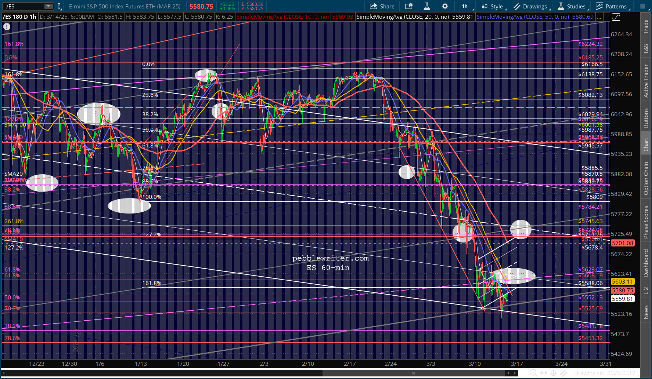Click the 3/17 date label on time axis
Image resolution: width=652 pixels, height=379 pixels.
517,364
